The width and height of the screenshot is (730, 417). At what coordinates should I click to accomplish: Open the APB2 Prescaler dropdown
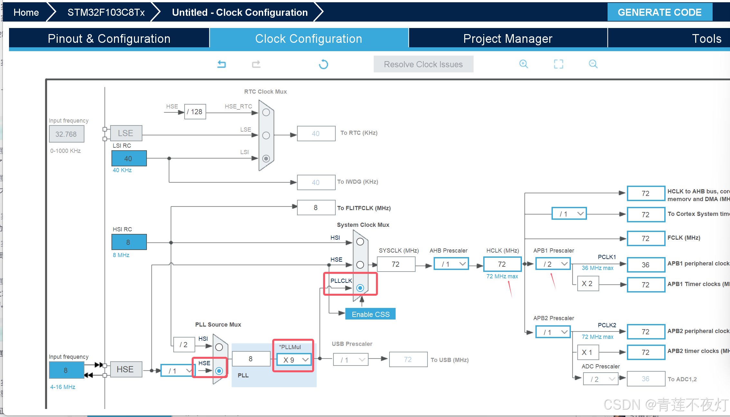point(553,332)
